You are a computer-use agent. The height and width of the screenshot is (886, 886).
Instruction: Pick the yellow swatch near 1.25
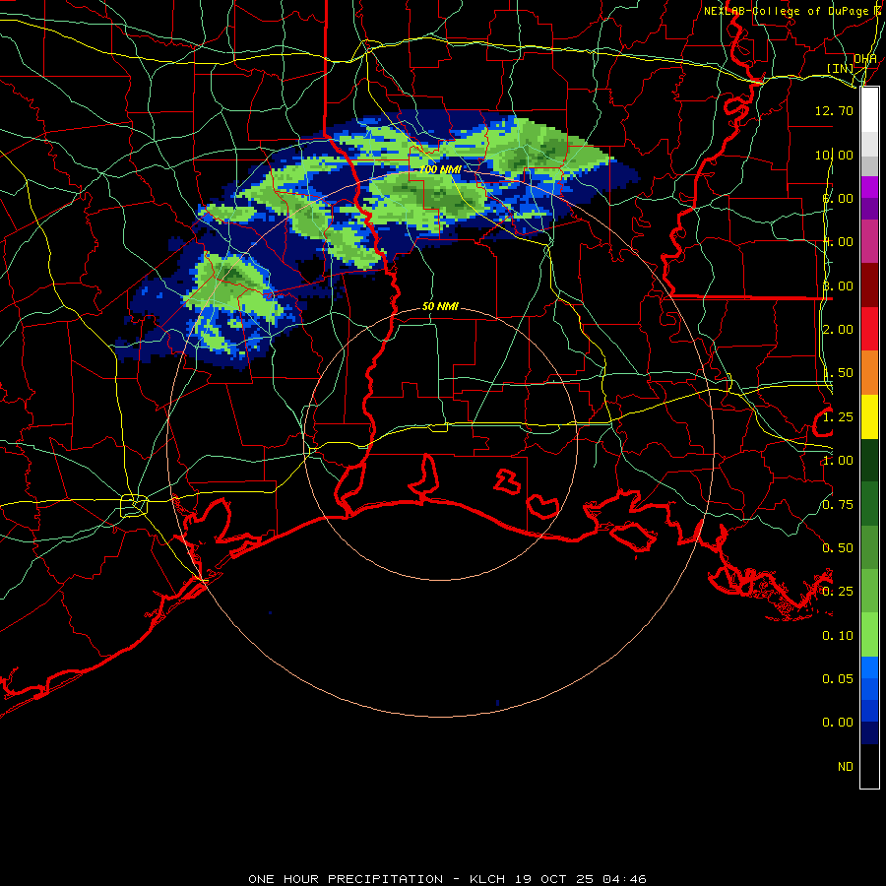coord(869,417)
